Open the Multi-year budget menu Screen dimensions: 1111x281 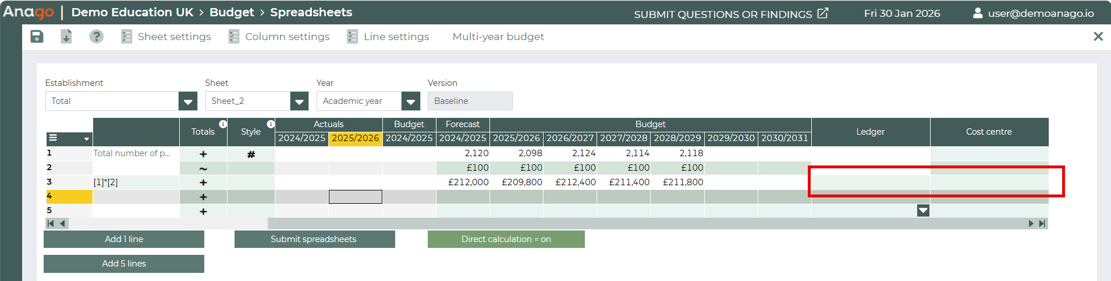[498, 37]
